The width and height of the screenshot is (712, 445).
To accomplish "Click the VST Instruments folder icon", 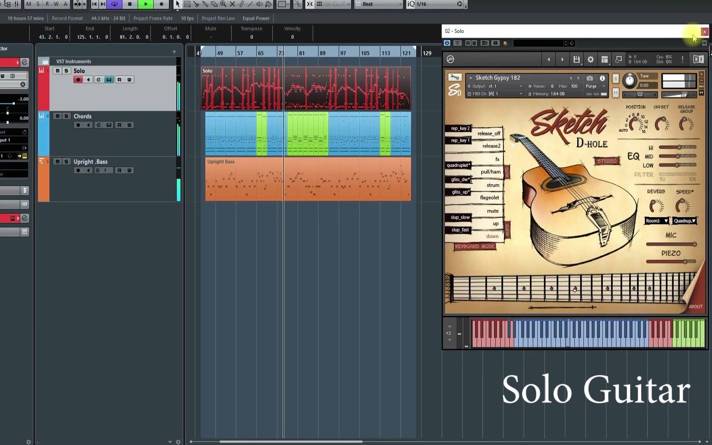I will tap(44, 61).
